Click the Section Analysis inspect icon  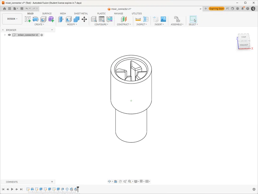click(x=146, y=19)
